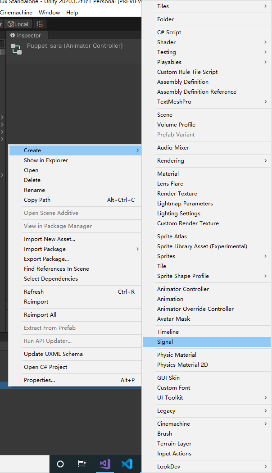The height and width of the screenshot is (473, 272).
Task: Click the info icon on the Inspector tab
Action: click(12, 35)
